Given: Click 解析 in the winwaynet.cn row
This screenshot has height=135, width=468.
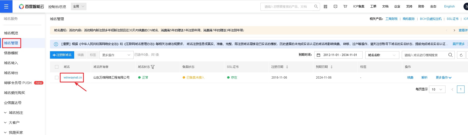Looking at the screenshot, I should 425,78.
